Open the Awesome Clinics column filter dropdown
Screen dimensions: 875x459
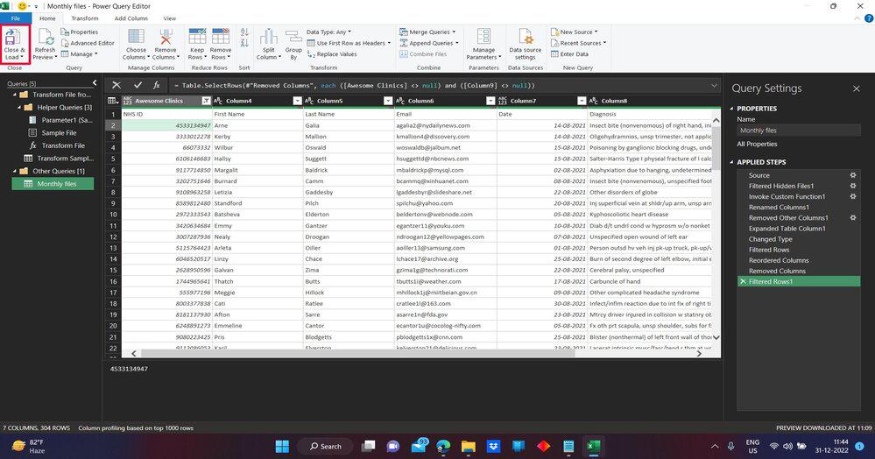206,101
